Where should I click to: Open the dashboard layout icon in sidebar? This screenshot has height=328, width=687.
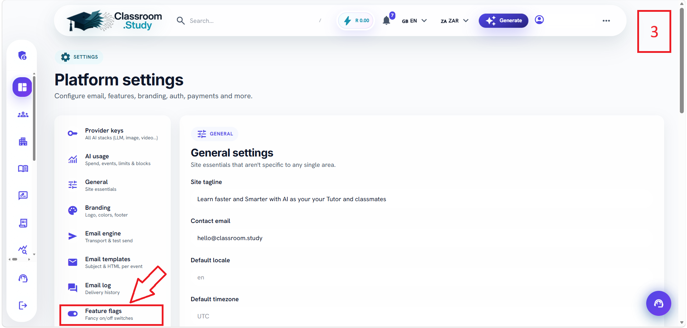pyautogui.click(x=23, y=87)
